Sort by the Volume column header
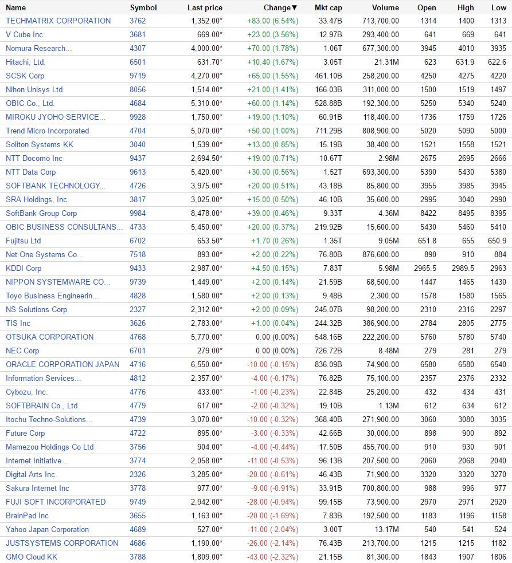The width and height of the screenshot is (512, 563). point(385,7)
